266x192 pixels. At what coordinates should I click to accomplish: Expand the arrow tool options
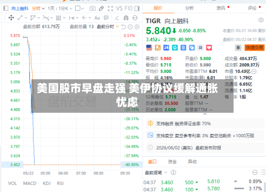pos(90,18)
